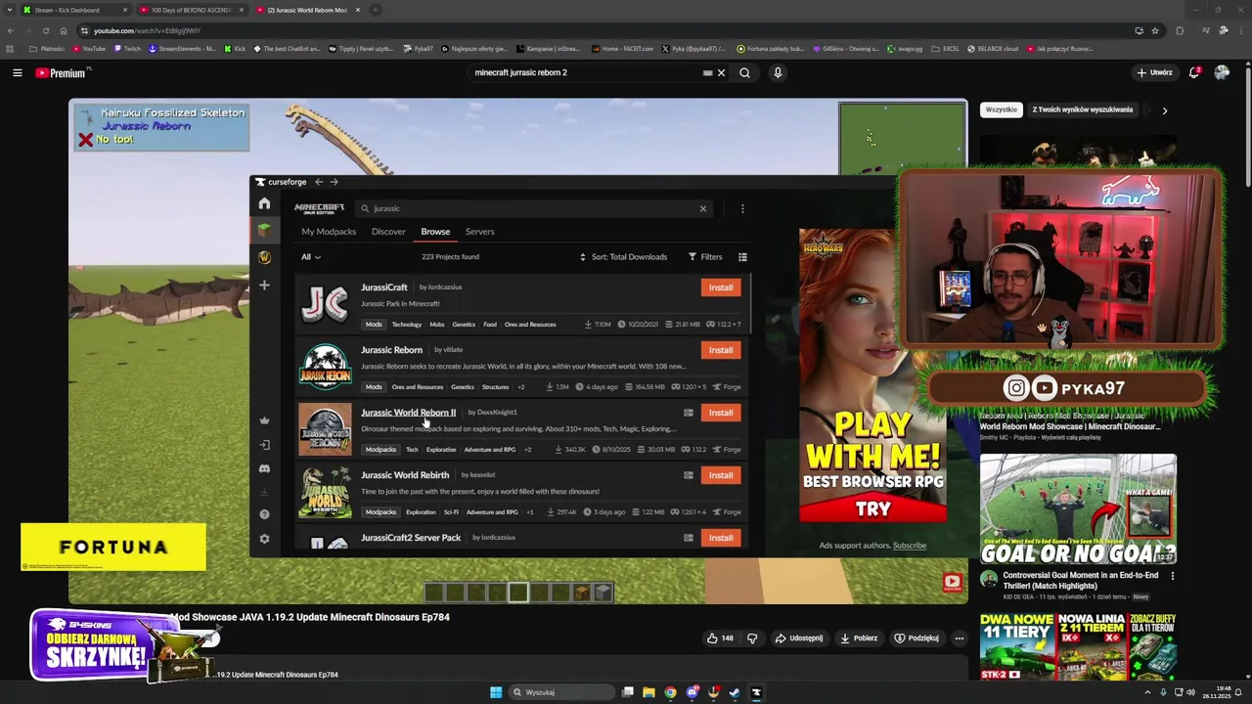The image size is (1252, 704).
Task: Install the JurassiCraft mod
Action: tap(721, 287)
